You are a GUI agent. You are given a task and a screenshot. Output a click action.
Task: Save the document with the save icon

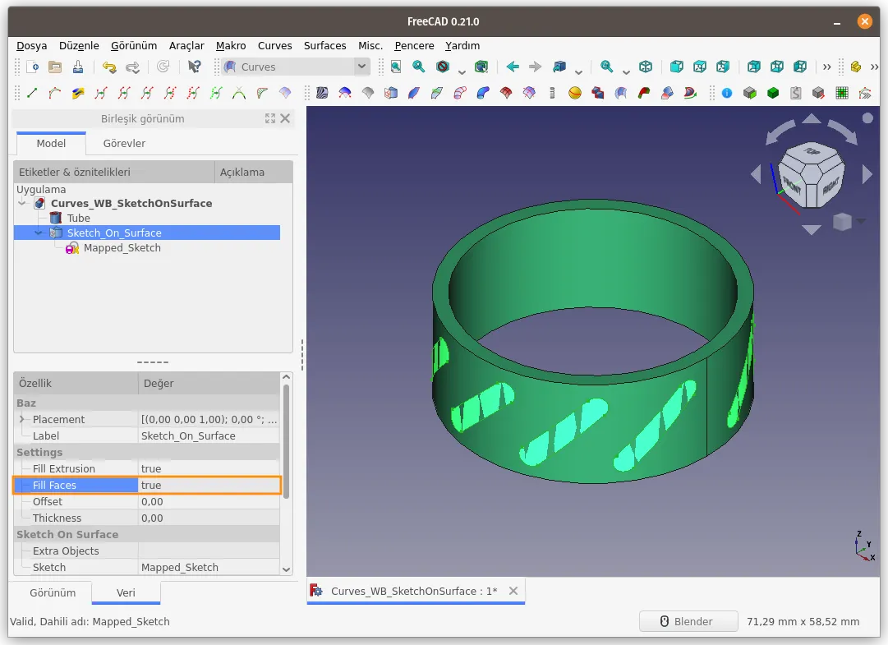[77, 67]
